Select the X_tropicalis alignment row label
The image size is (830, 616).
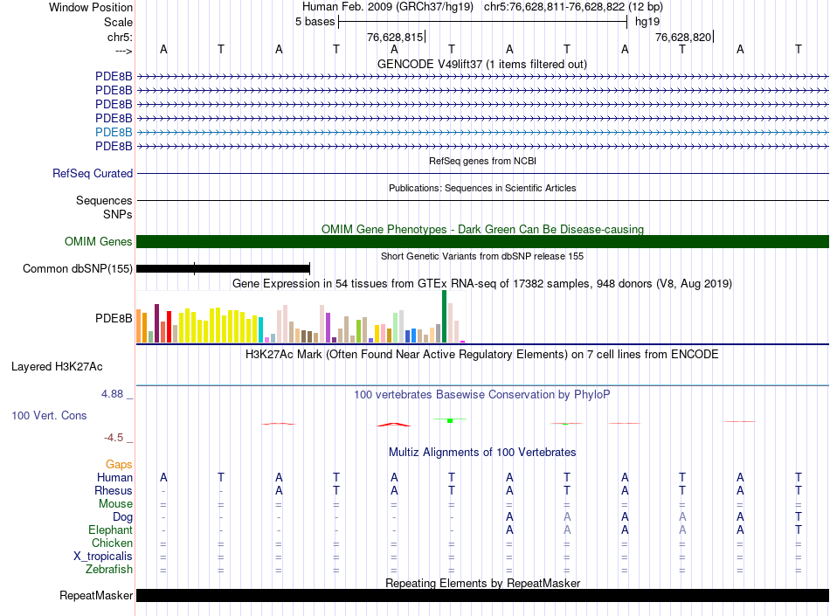tap(103, 557)
